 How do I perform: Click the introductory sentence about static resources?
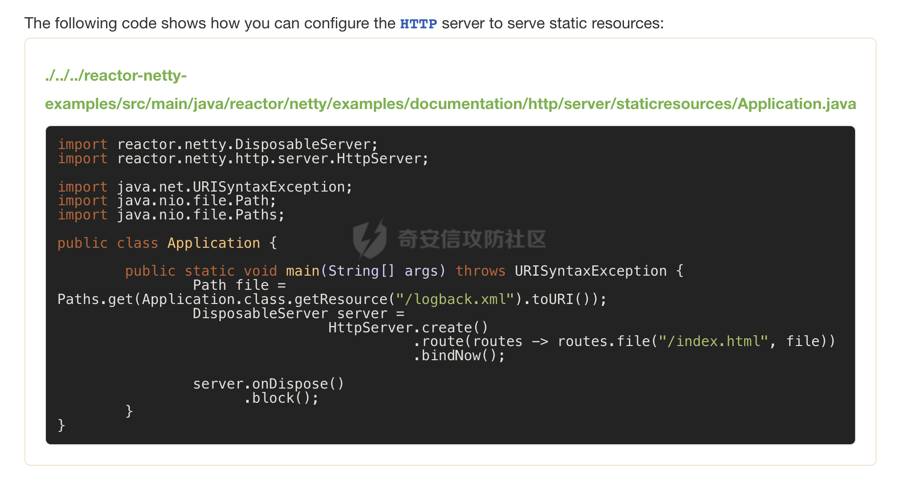pyautogui.click(x=344, y=23)
